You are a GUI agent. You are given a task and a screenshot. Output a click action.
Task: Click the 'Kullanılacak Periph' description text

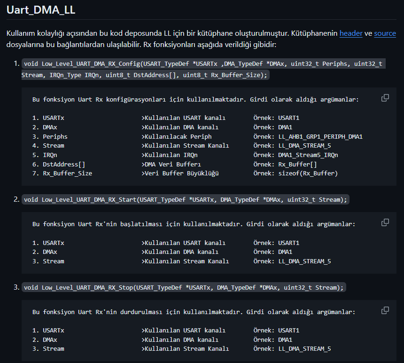point(178,137)
